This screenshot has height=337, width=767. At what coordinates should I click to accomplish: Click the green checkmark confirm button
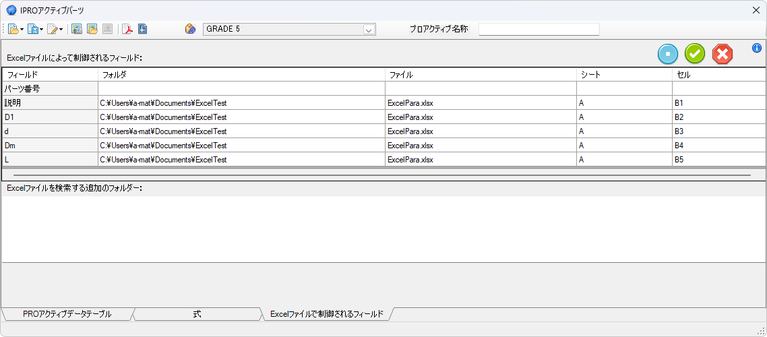695,54
